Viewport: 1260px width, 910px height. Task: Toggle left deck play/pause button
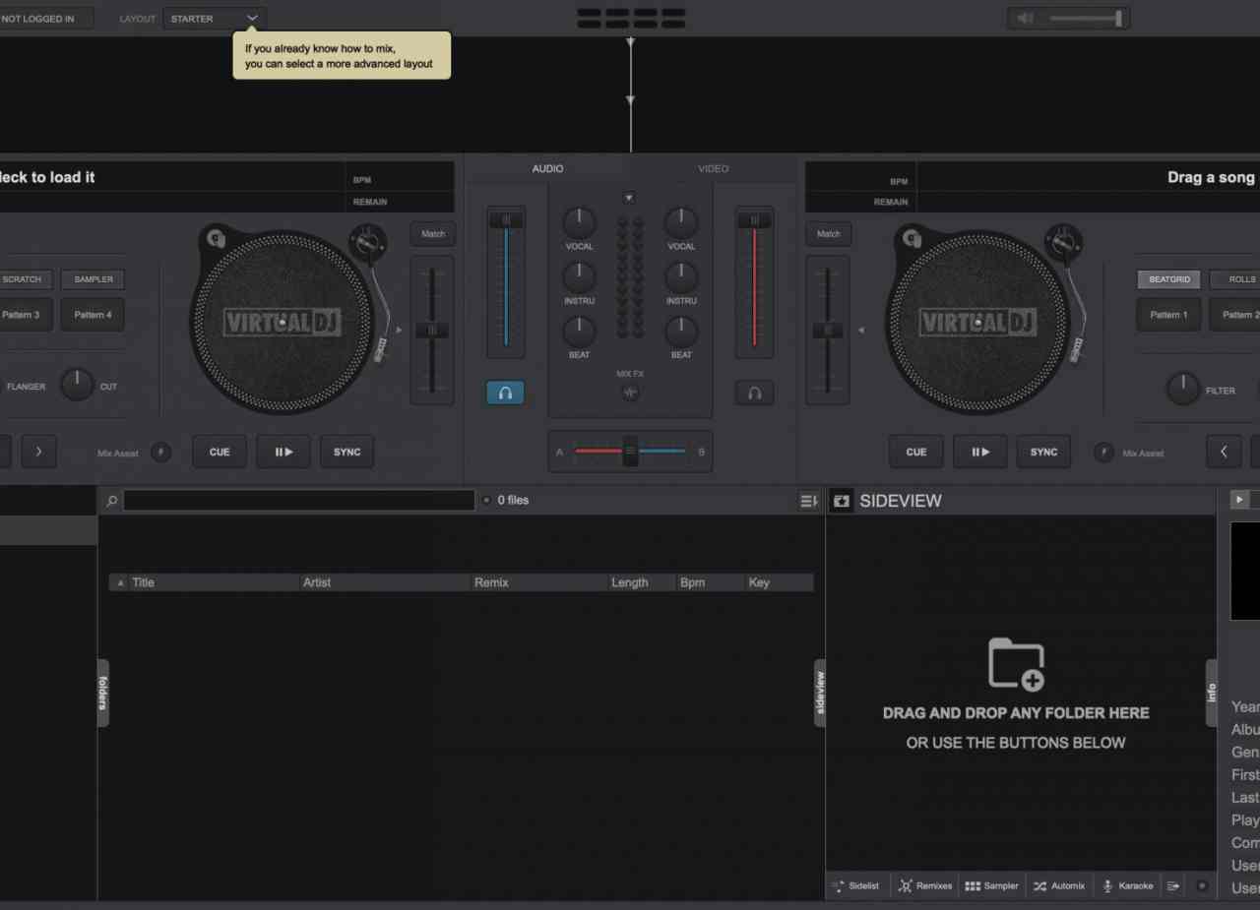pyautogui.click(x=283, y=452)
